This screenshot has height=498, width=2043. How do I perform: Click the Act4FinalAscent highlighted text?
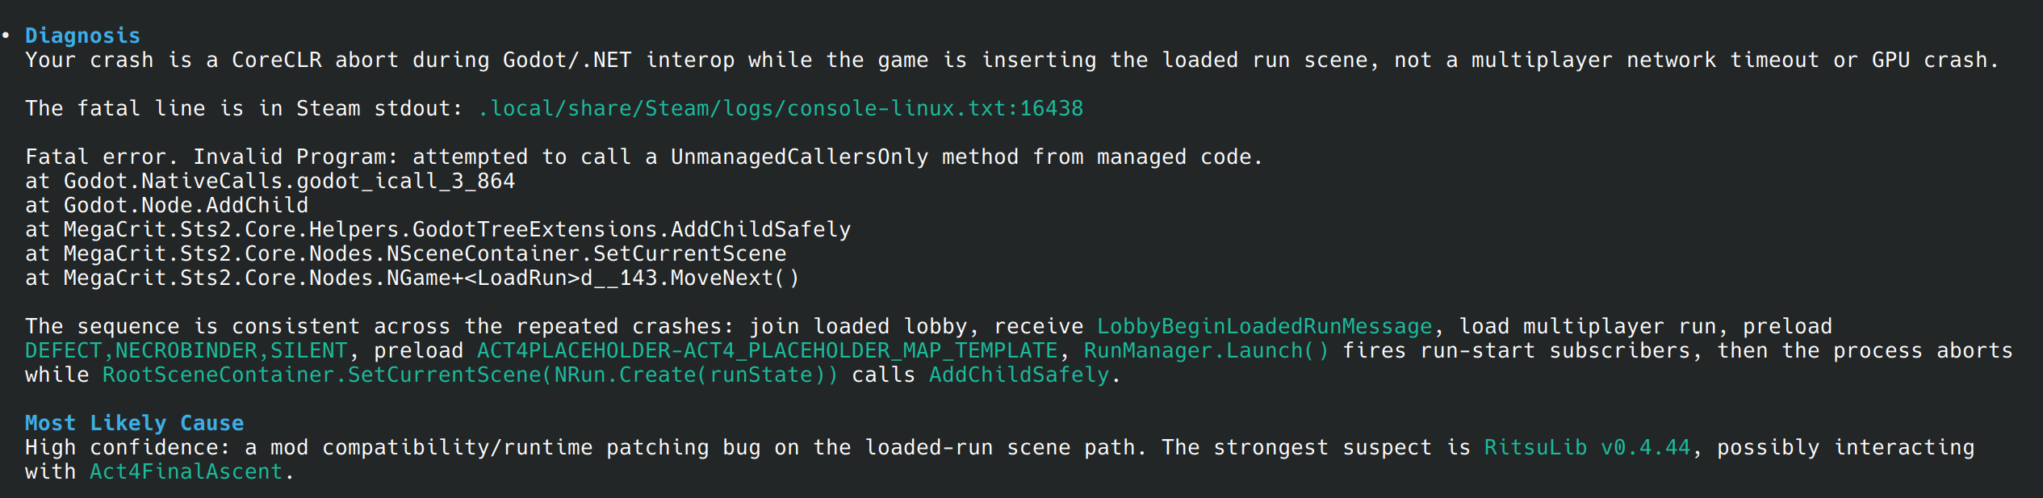(x=186, y=471)
